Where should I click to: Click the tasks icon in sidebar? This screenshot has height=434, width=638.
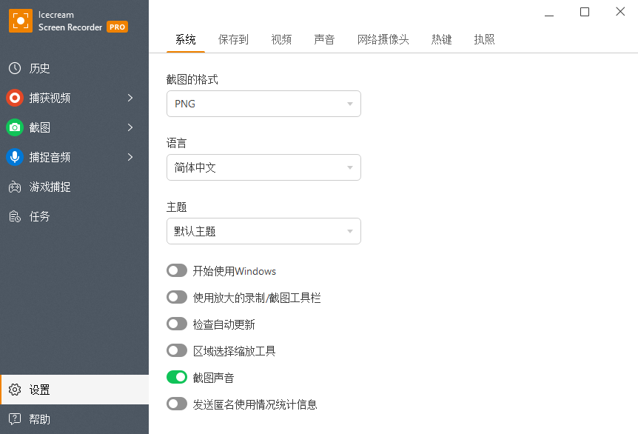tap(15, 216)
